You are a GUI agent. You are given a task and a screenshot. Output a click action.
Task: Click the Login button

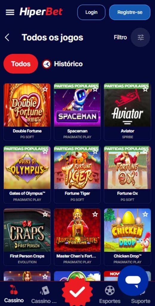(x=91, y=12)
